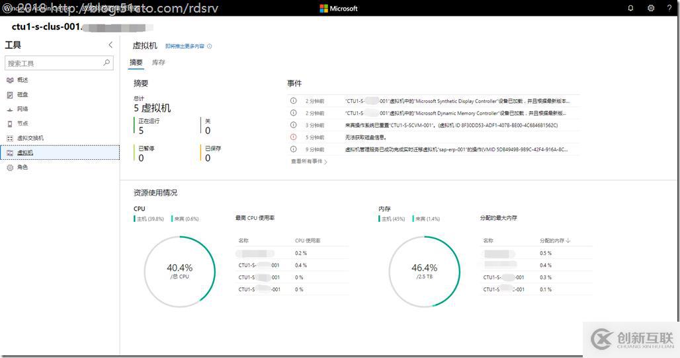
Task: Click 0.3 % allocated memory row
Action: click(537, 277)
